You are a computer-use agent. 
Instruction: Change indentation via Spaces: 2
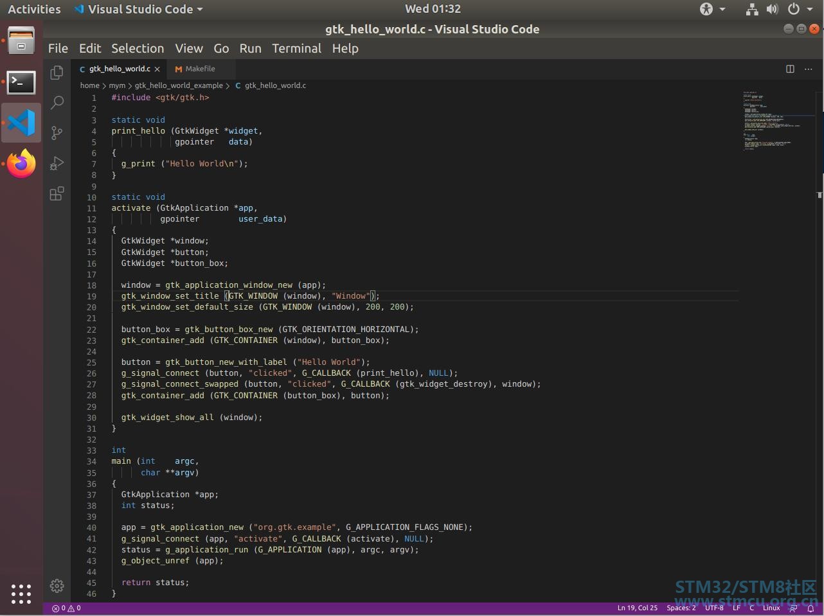681,608
